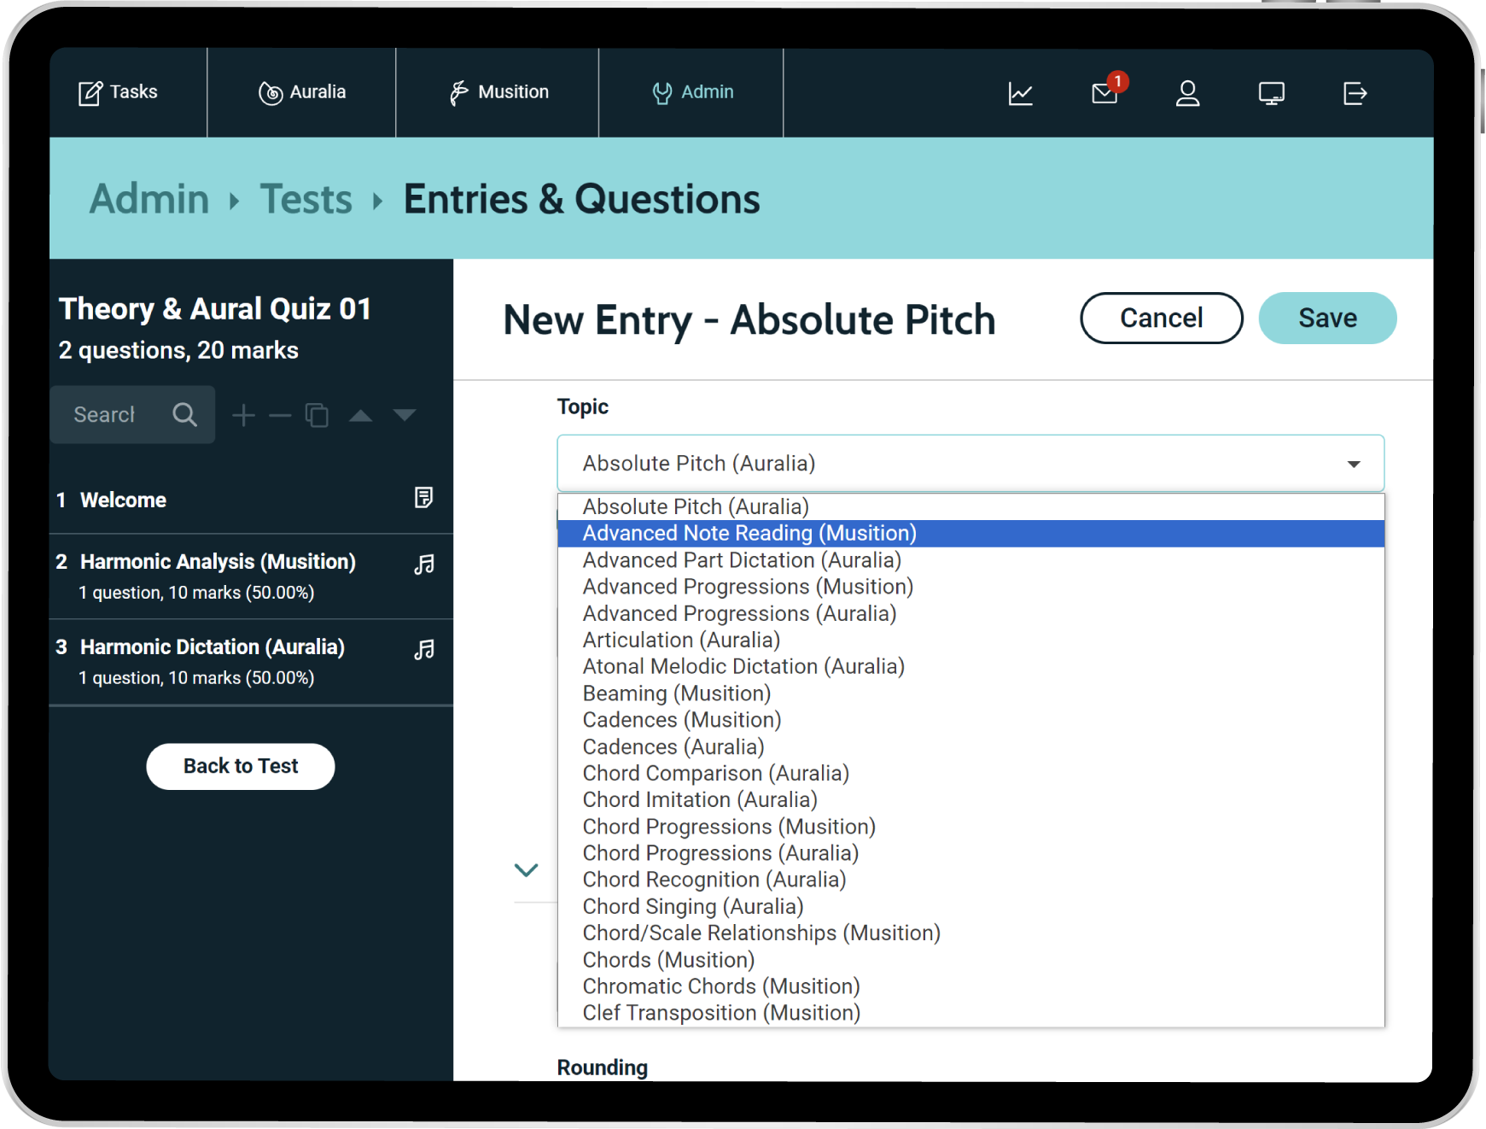Click the search magnifier icon
1486x1129 pixels.
tap(184, 415)
